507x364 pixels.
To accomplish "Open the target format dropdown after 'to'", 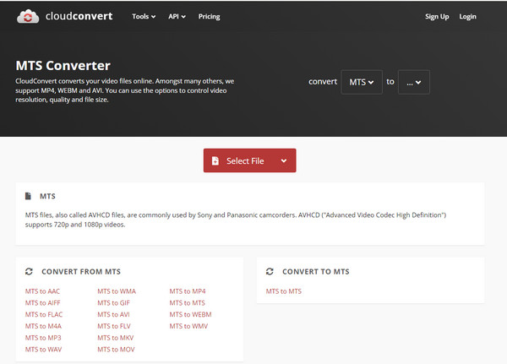I will (x=414, y=82).
